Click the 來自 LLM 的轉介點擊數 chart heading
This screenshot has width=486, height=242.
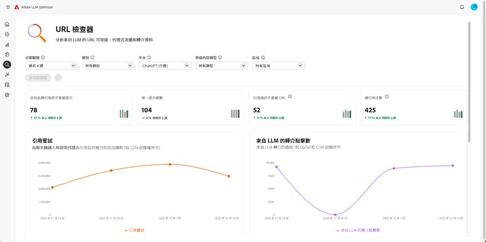tap(284, 141)
